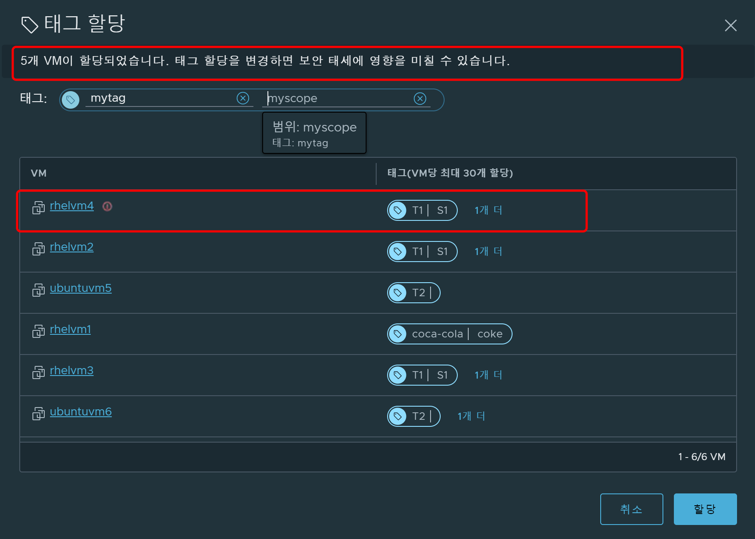This screenshot has width=755, height=539.
Task: Click the T2 tag badge for ubuntuvm6
Action: point(414,416)
